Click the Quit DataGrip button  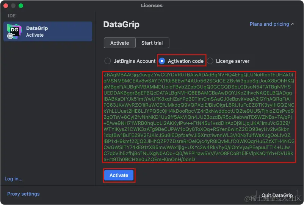point(277,195)
